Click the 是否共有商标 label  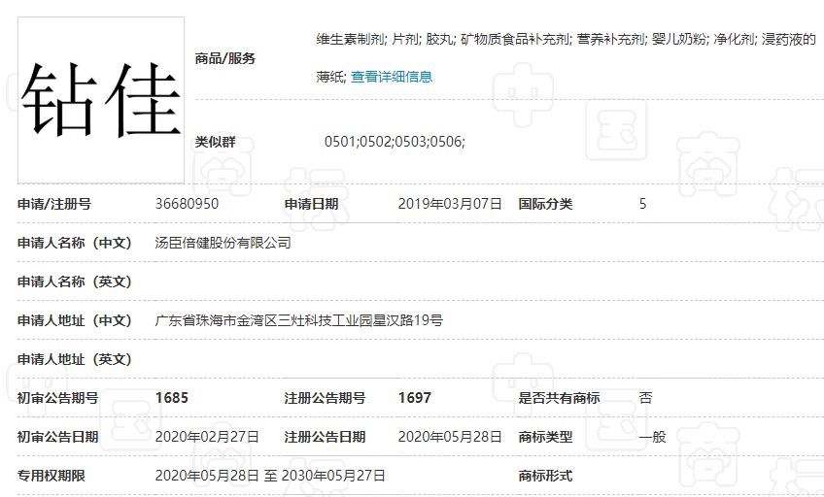(x=559, y=398)
